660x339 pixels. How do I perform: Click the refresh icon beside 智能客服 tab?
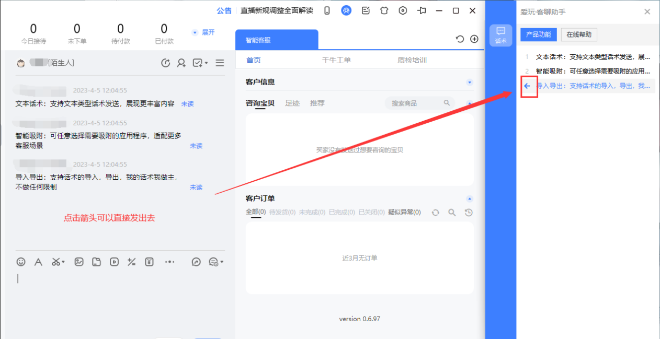coord(460,39)
